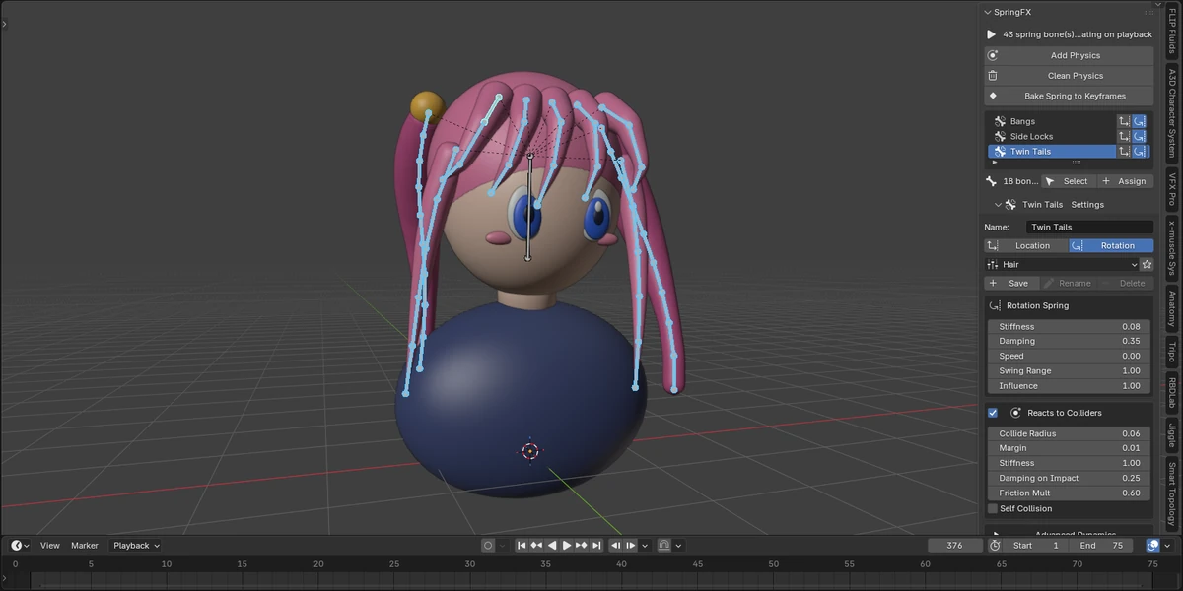Collapse the Twin Tails Settings subpanel
Screen dimensions: 1183x591
998,205
